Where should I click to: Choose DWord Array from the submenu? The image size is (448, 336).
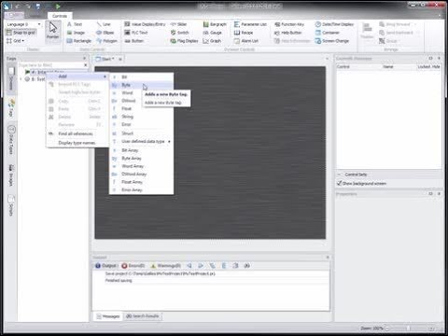pyautogui.click(x=142, y=174)
